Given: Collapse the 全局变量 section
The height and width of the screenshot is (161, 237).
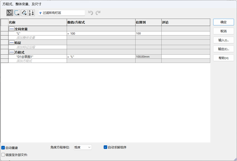Looking at the screenshot, I should (12, 29).
